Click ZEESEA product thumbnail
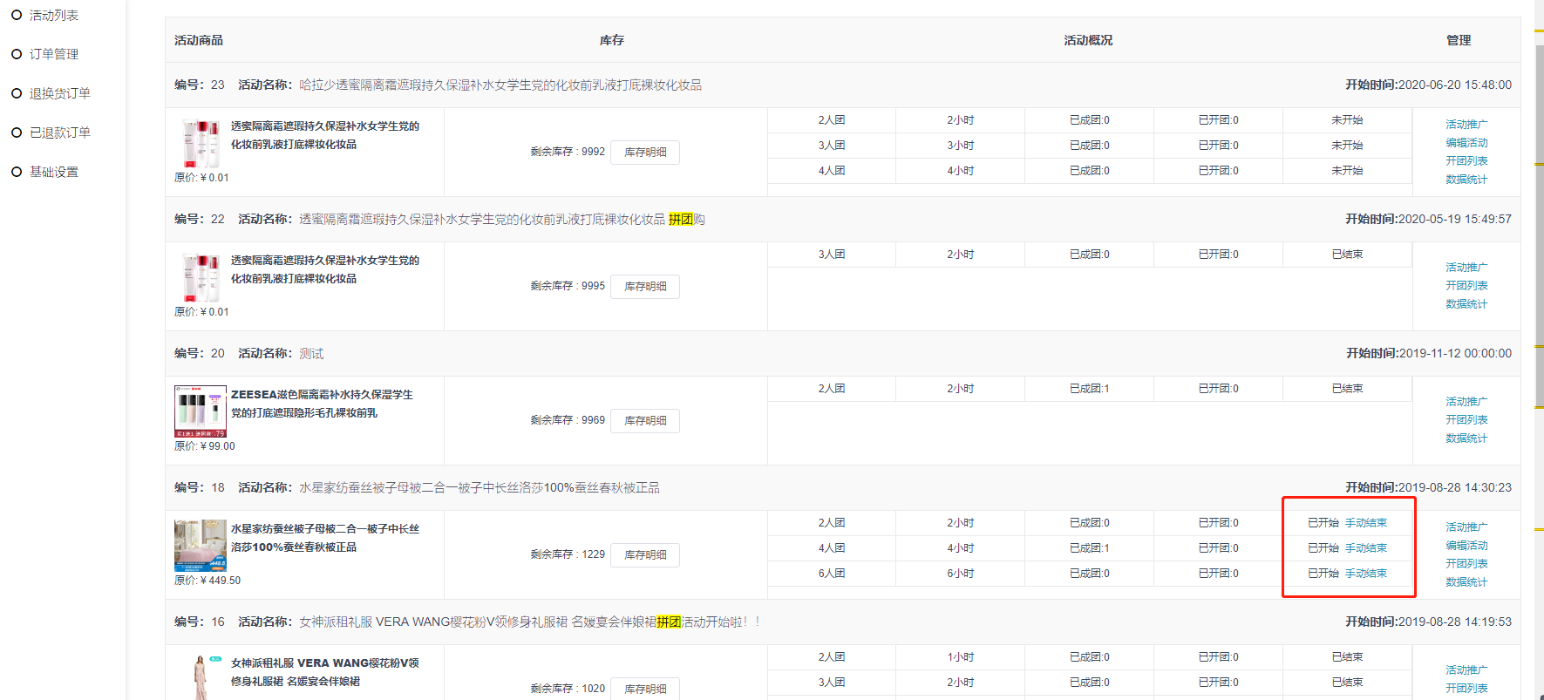Screen dimensions: 1544x700 point(201,411)
